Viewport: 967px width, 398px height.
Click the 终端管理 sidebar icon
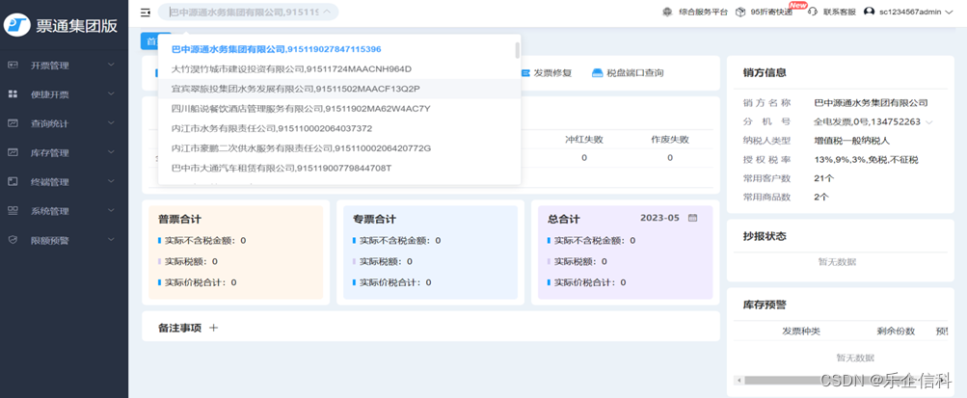pos(13,181)
